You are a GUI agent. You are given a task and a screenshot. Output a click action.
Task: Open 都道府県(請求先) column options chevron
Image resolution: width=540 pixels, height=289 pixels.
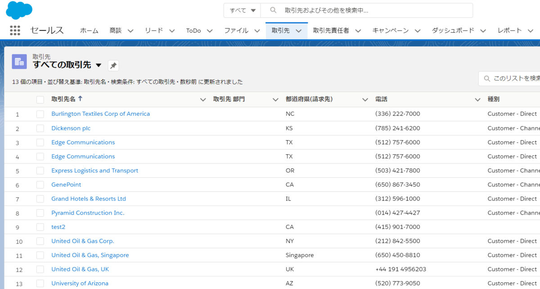pyautogui.click(x=365, y=100)
